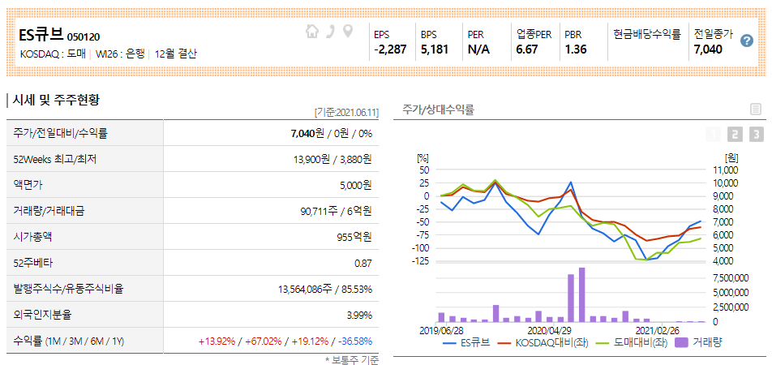
Task: Click the 액면가 value 5,000원
Action: [x=354, y=185]
